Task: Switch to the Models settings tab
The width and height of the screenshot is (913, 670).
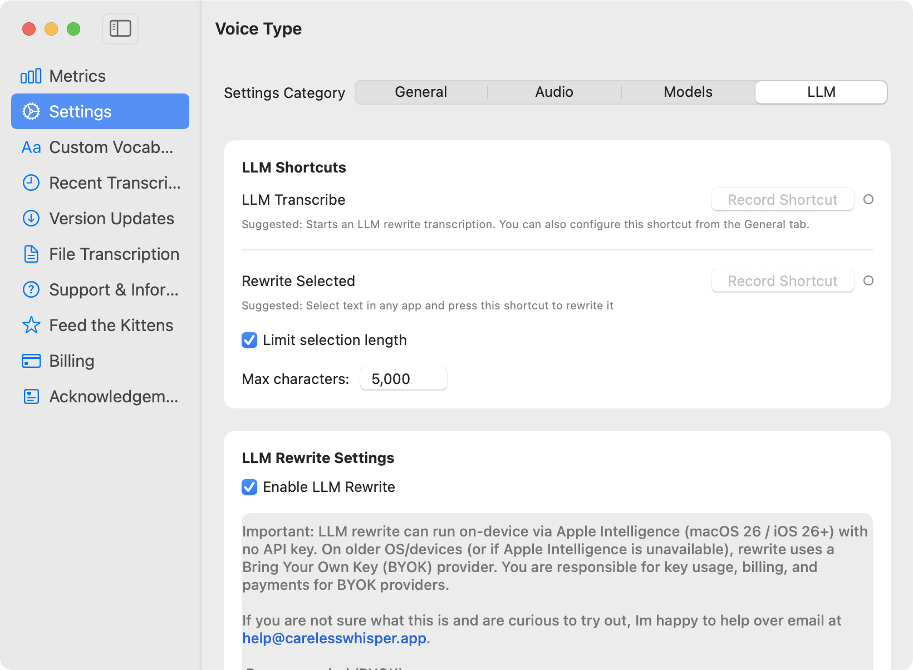Action: (688, 92)
